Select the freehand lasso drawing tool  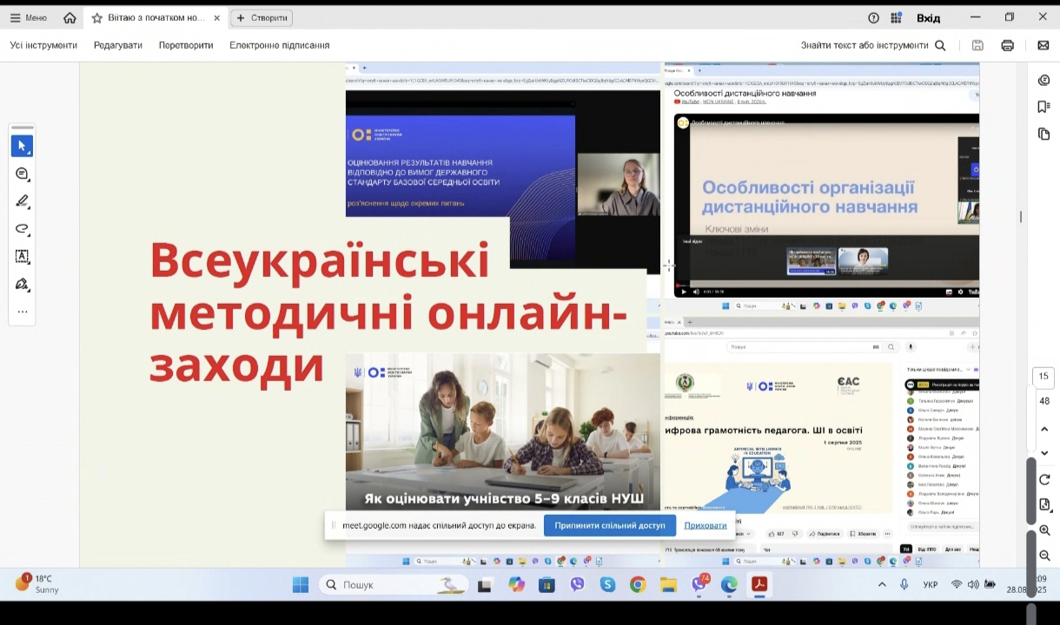(22, 229)
